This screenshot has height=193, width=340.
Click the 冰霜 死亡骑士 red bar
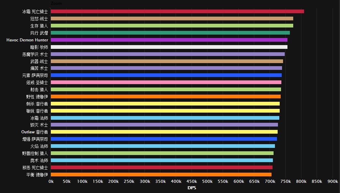tap(177, 12)
